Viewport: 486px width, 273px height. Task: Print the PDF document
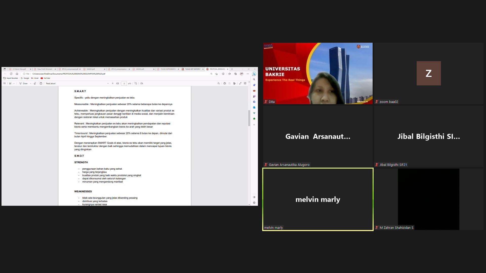225,83
